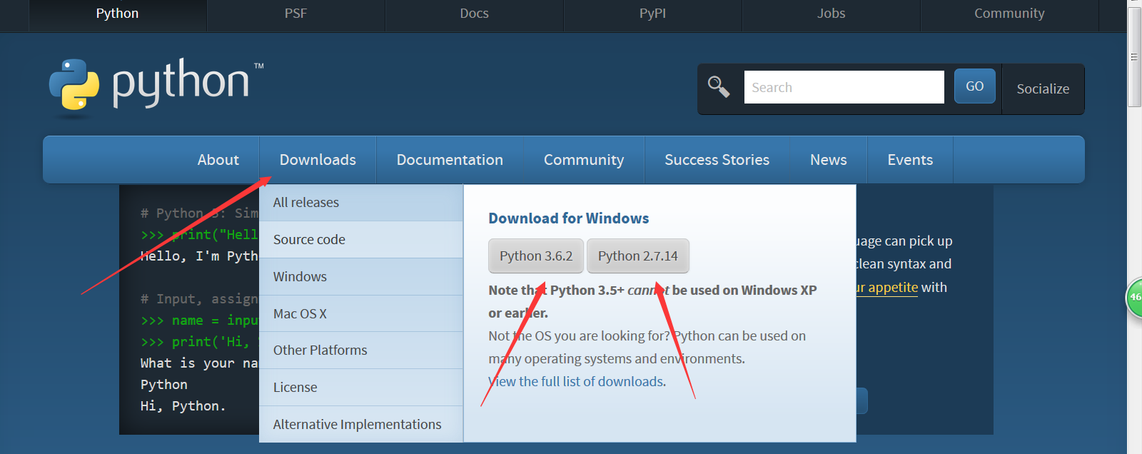Select Source code in Downloads submenu
Viewport: 1142px width, 454px height.
[x=361, y=240]
